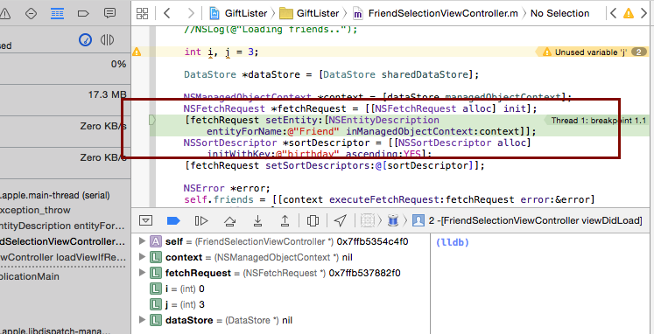Viewport: 654px width, 334px height.
Task: Open the Report navigator speech-bubble icon
Action: point(109,13)
